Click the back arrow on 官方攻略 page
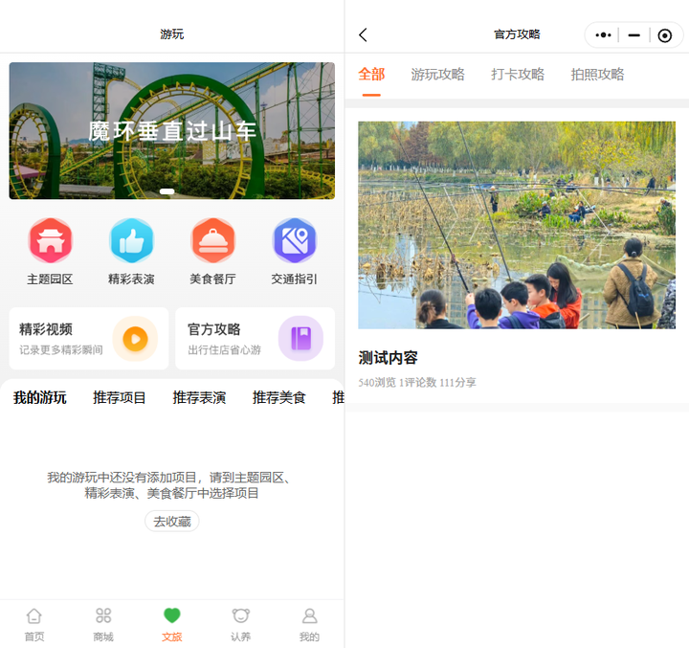 [x=364, y=35]
